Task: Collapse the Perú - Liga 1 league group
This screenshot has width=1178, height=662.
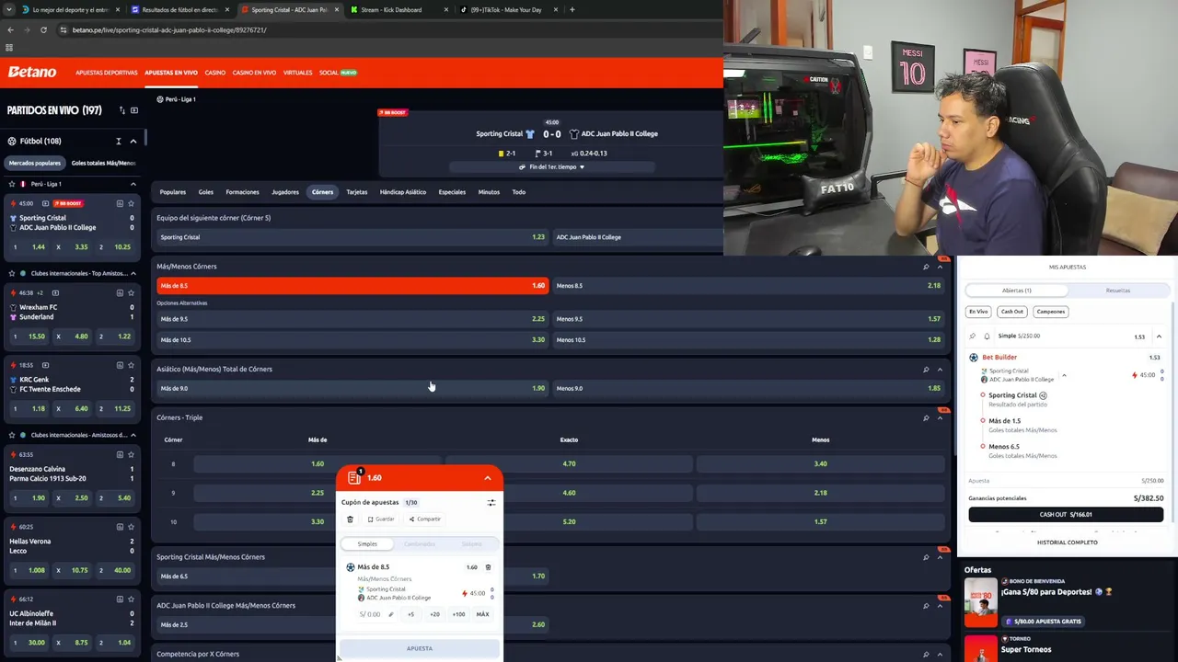Action: [x=133, y=184]
